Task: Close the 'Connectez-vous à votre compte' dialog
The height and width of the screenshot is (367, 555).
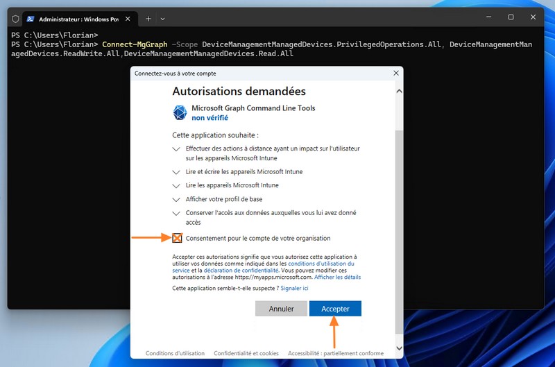Action: [x=396, y=73]
